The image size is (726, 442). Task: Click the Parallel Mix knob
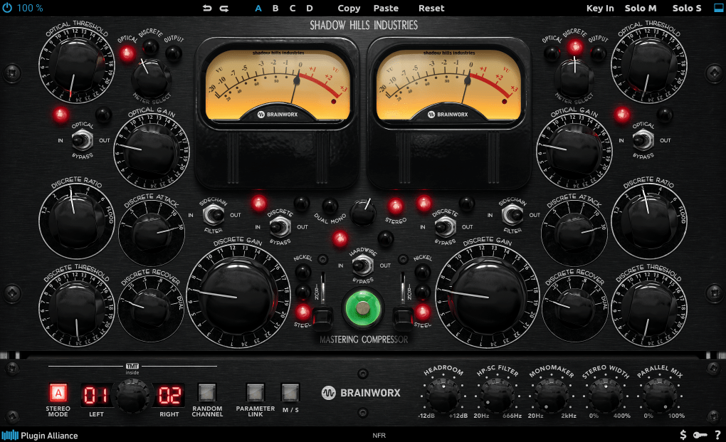pyautogui.click(x=658, y=394)
